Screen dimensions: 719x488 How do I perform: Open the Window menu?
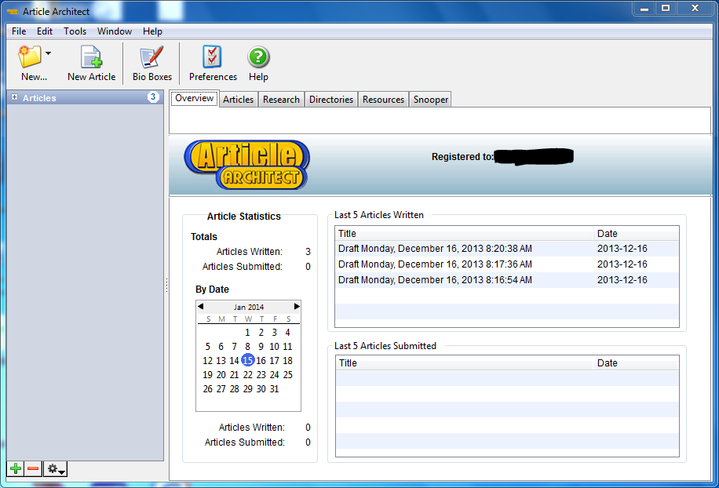click(x=114, y=31)
